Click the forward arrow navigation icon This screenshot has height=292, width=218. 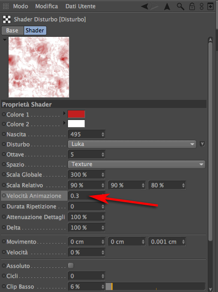click(x=154, y=7)
